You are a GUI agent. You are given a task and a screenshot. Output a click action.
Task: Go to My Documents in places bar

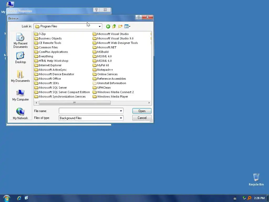coord(20,76)
